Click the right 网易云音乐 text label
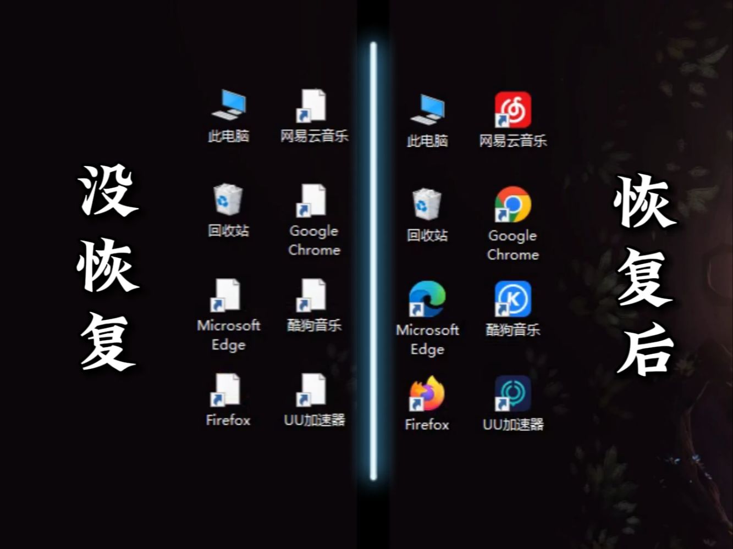 click(x=513, y=141)
